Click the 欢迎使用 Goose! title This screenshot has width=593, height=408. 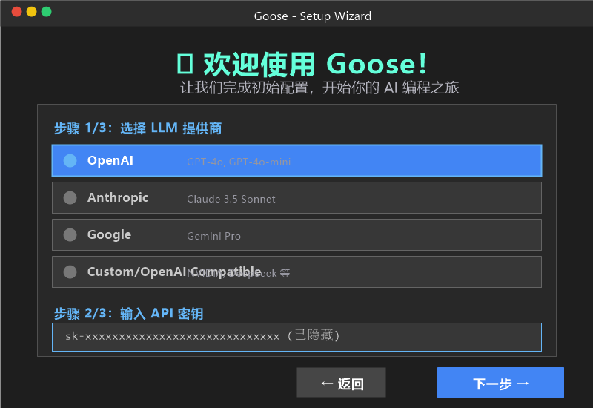coord(302,64)
